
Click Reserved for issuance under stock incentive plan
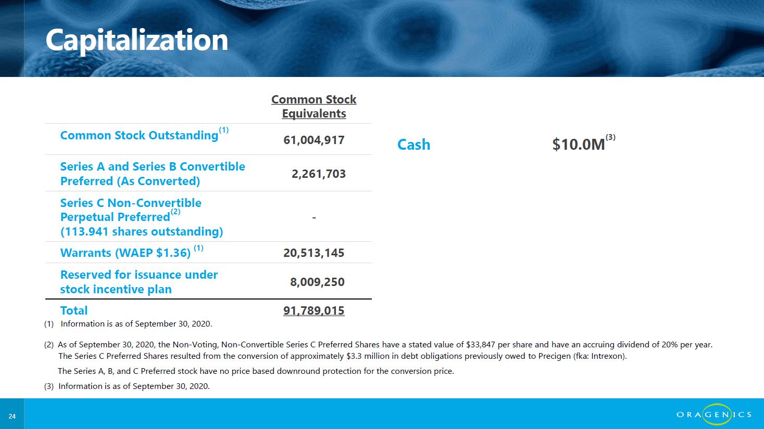pos(139,282)
